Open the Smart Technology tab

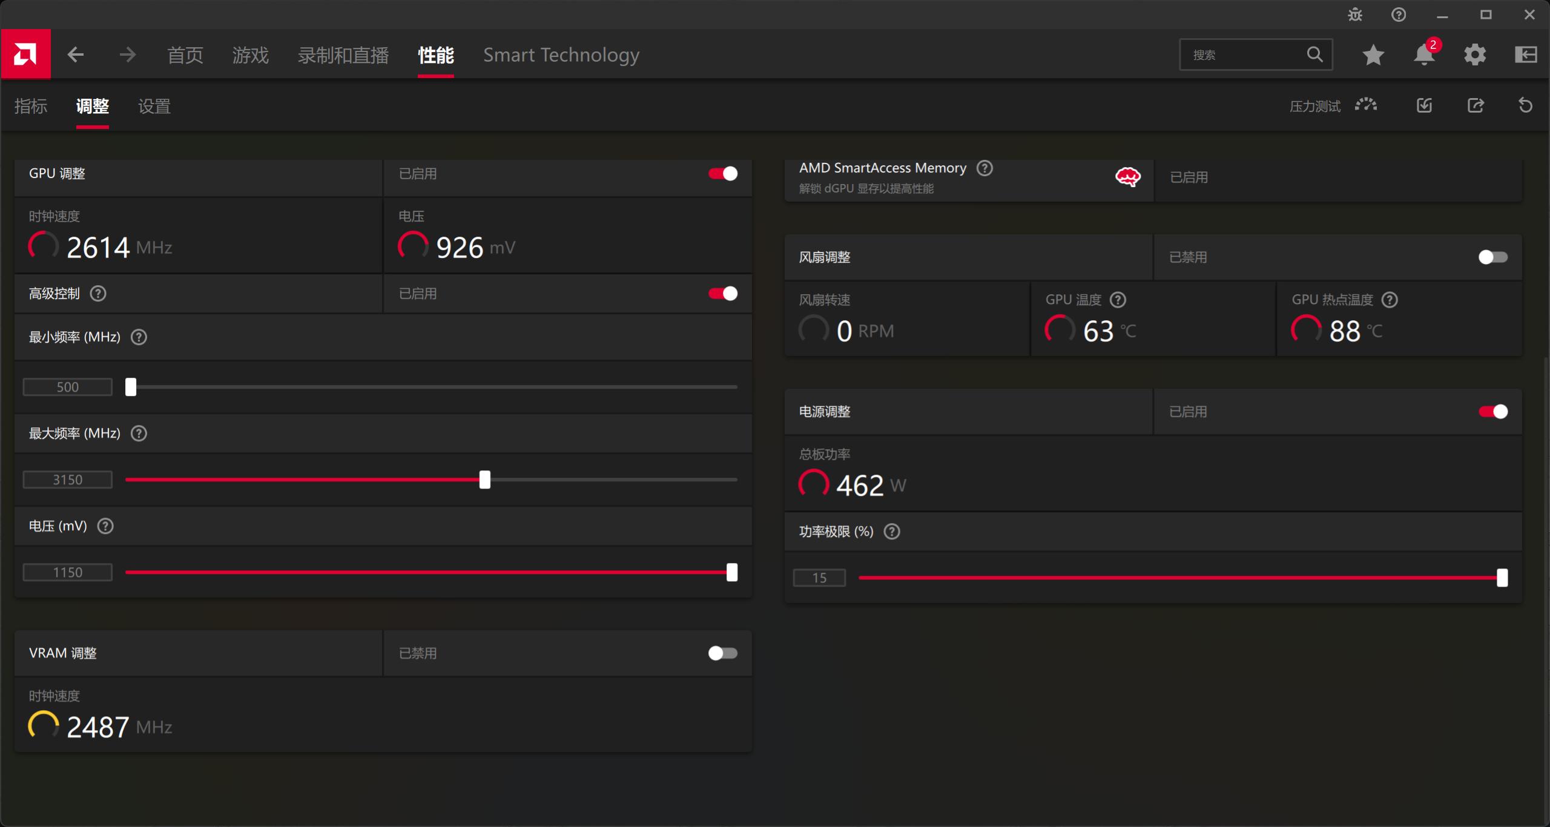tap(561, 55)
